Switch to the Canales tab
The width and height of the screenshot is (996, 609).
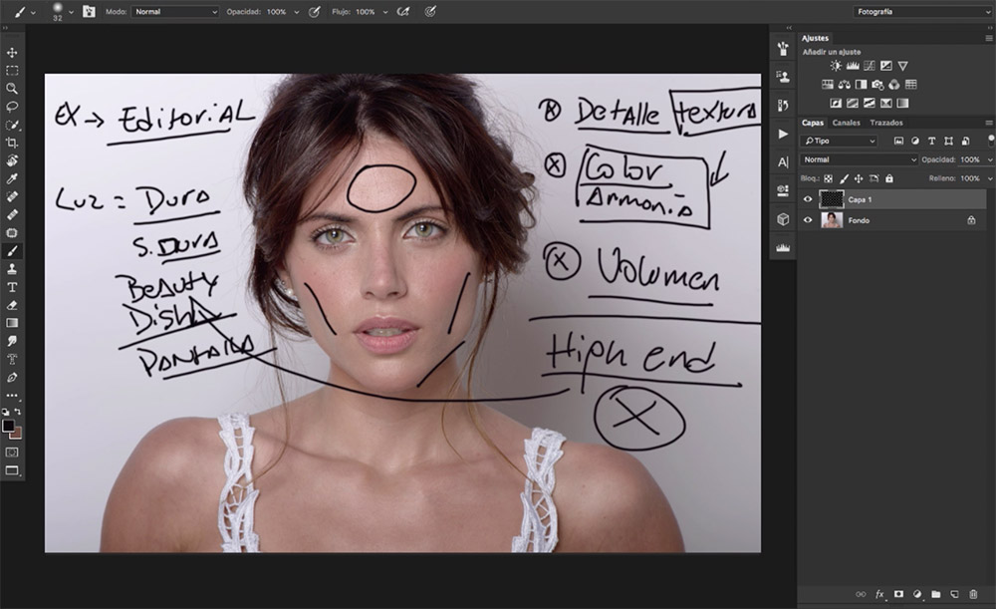tap(846, 123)
